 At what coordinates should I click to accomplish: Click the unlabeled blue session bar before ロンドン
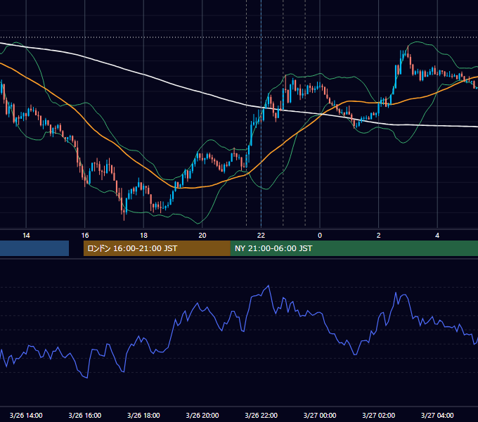34,248
